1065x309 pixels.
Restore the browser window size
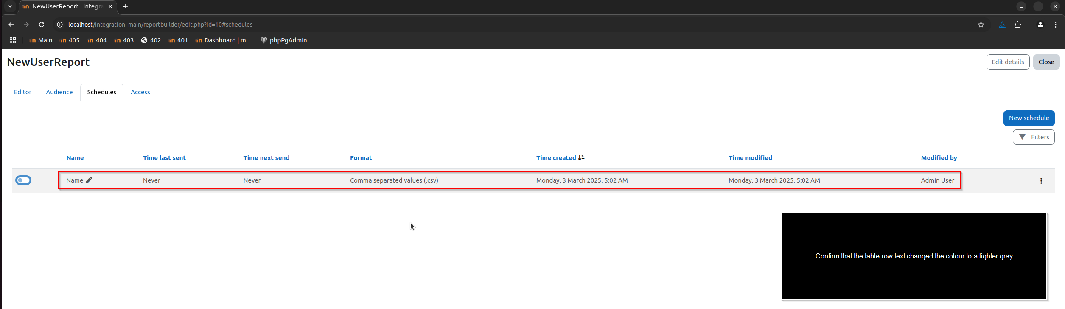pyautogui.click(x=1038, y=6)
